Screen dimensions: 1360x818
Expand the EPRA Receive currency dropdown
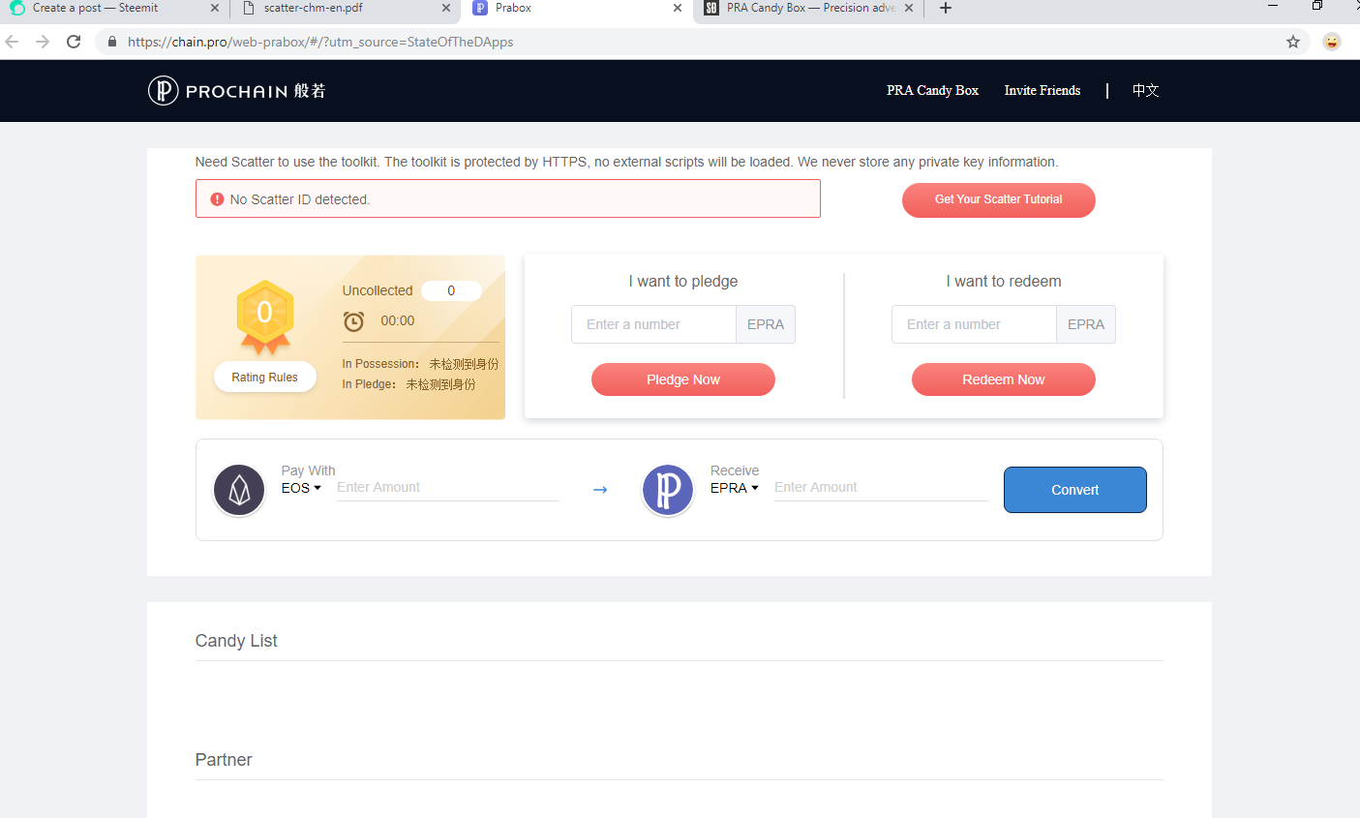tap(735, 488)
